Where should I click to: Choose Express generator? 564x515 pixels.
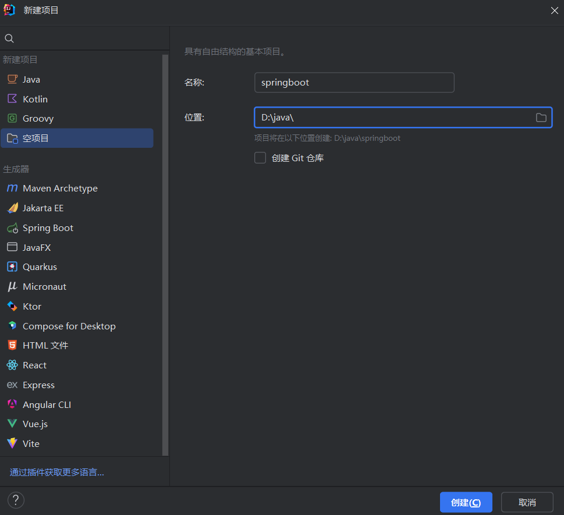77,385
